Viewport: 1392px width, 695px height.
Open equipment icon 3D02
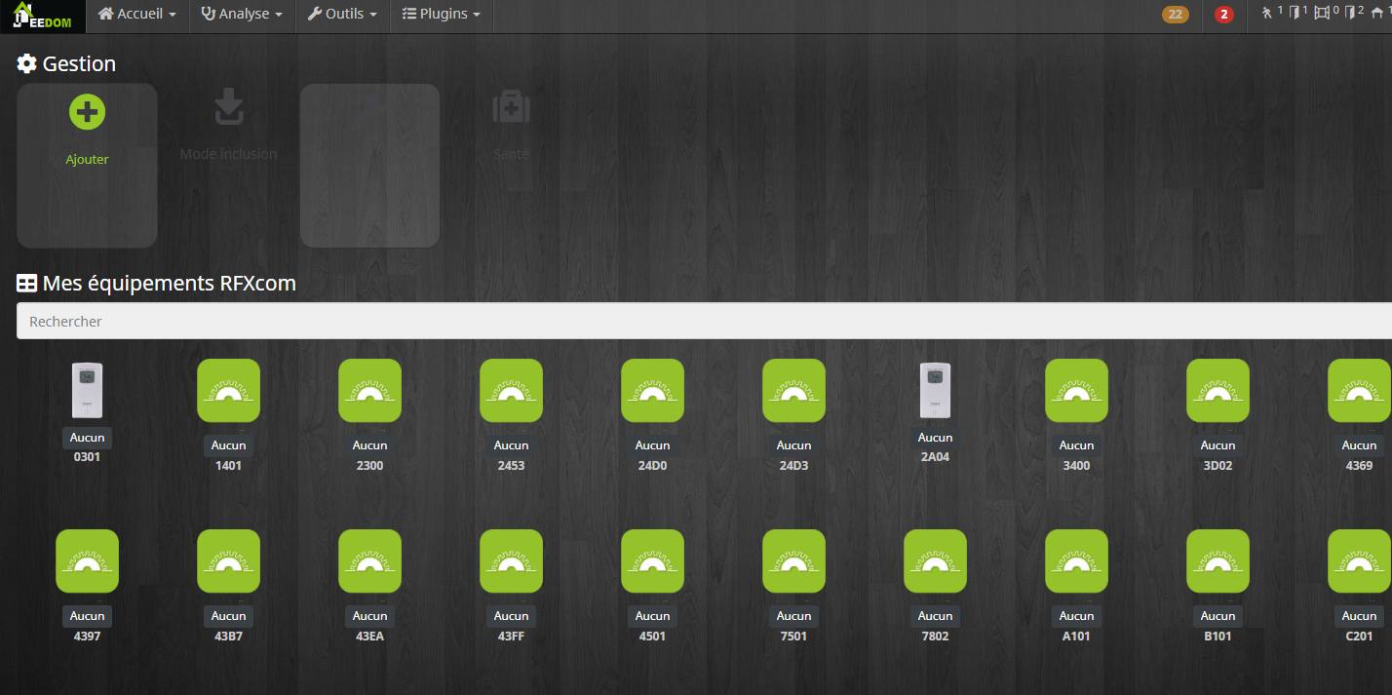pyautogui.click(x=1218, y=391)
